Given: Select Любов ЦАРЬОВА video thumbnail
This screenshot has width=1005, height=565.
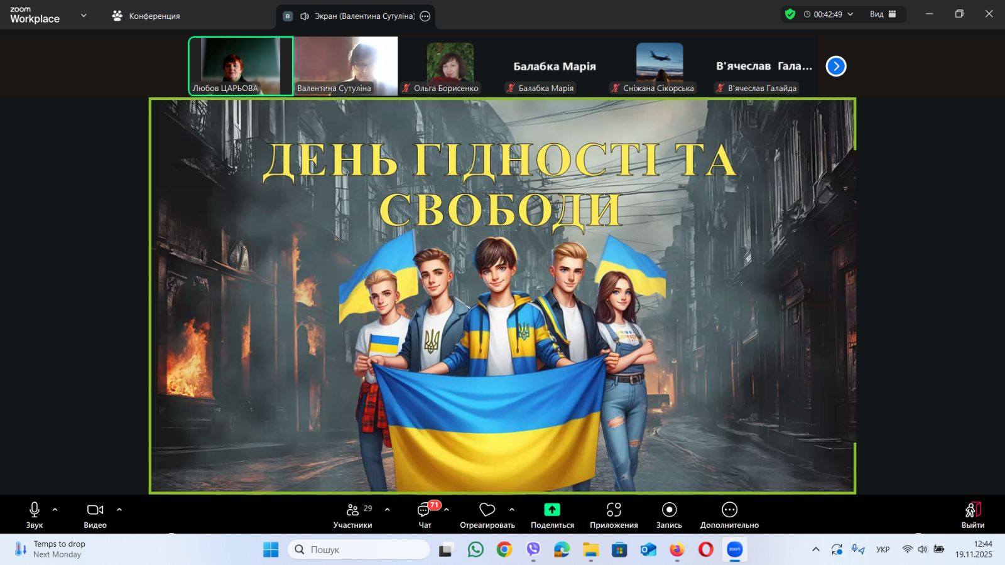Looking at the screenshot, I should (241, 65).
